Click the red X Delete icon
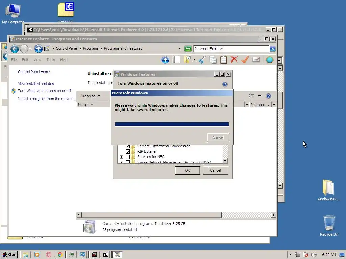Image resolution: width=346 pixels, height=259 pixels. [x=234, y=60]
